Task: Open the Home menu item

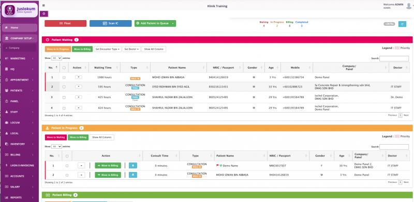Action: point(20,28)
